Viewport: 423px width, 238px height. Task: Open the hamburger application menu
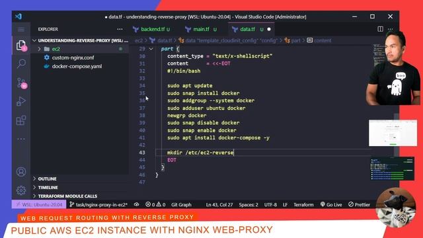[21, 29]
